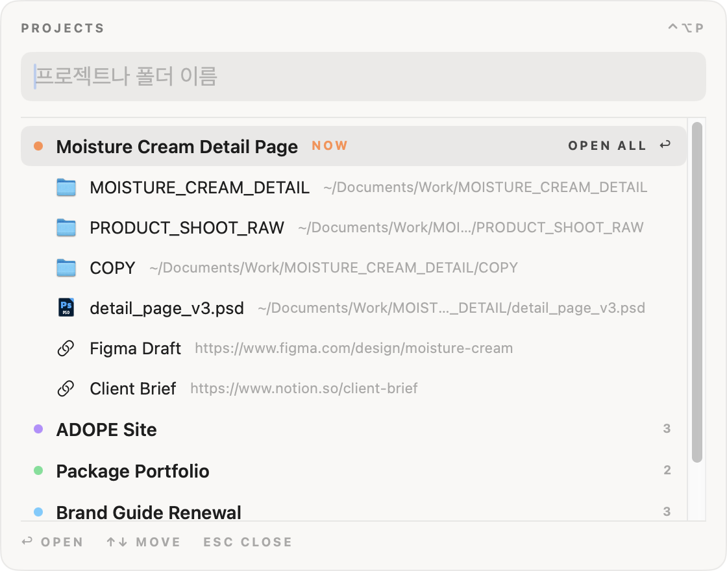727x571 pixels.
Task: Click the item count 3 for ADOPE Site
Action: 667,429
